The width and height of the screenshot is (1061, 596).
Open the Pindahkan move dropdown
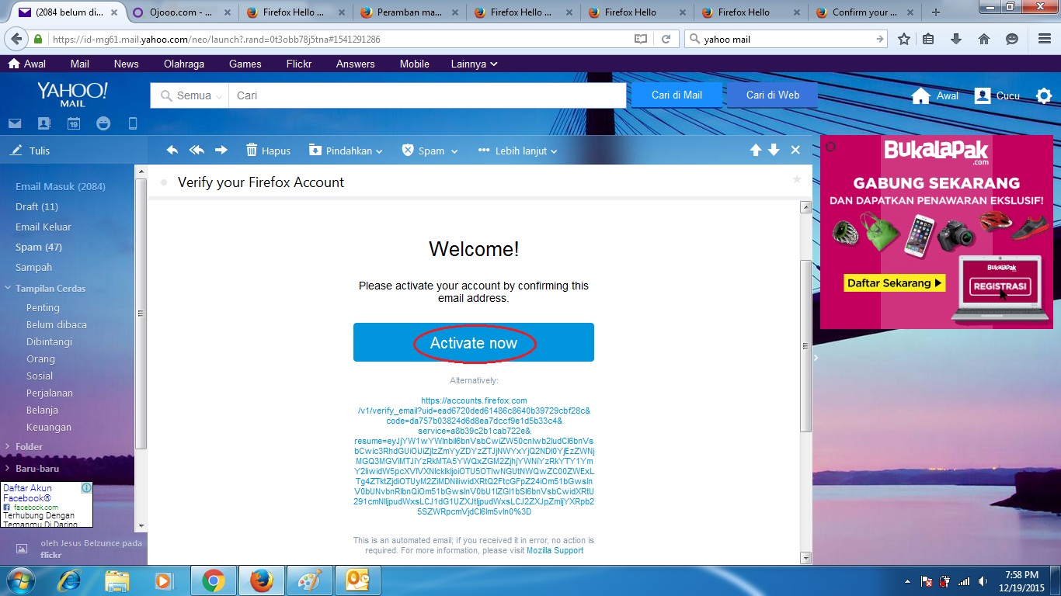346,151
